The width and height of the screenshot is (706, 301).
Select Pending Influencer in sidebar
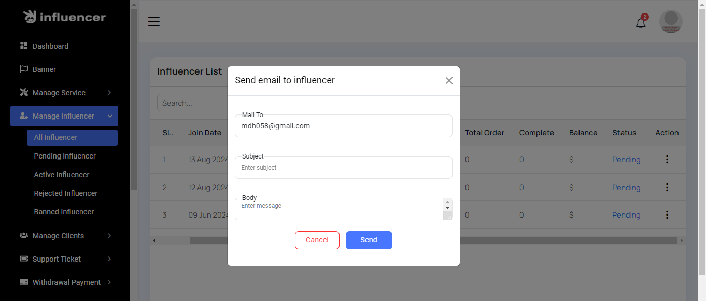pyautogui.click(x=65, y=156)
